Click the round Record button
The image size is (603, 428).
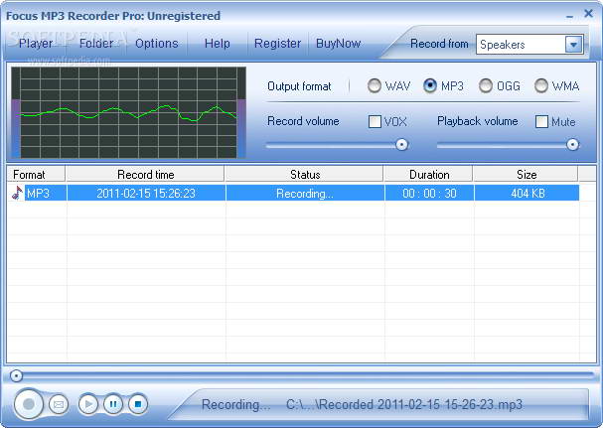[x=29, y=404]
